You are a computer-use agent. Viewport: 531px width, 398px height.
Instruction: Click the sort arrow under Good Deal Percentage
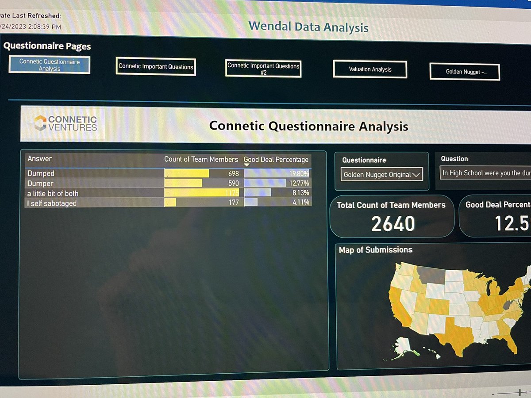pyautogui.click(x=247, y=165)
